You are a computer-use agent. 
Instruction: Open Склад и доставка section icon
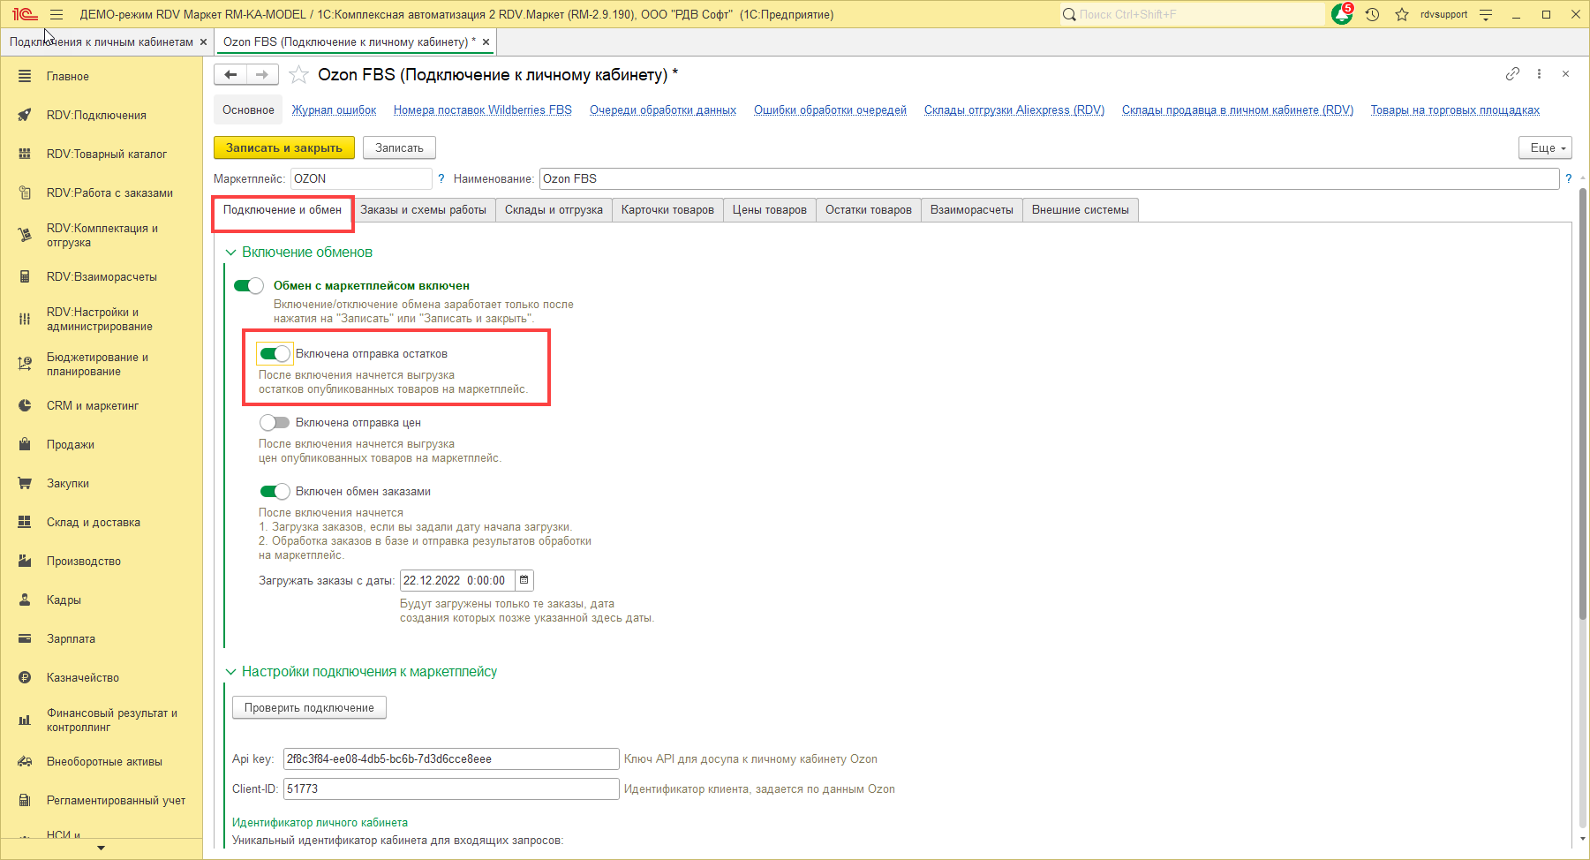pos(25,522)
